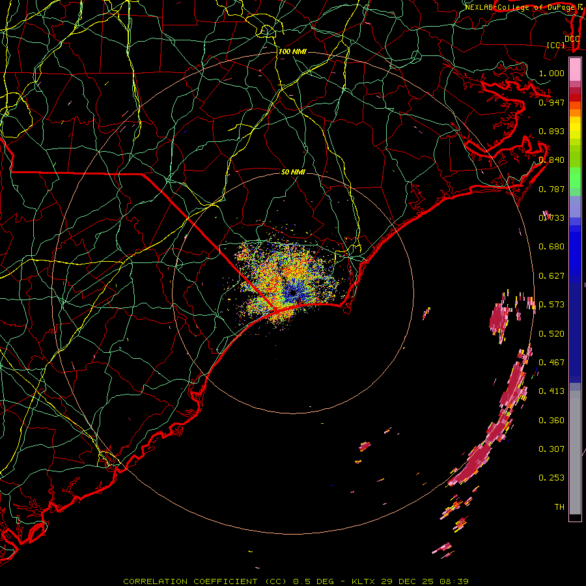Click the 0.413 value on the color scale
The width and height of the screenshot is (586, 586).
(551, 391)
